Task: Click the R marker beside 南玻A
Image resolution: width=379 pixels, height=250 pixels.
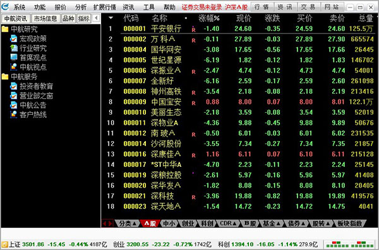Action: [x=194, y=135]
